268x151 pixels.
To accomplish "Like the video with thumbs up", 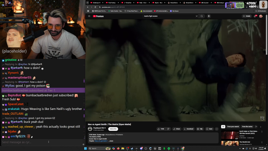I will click(161, 129).
